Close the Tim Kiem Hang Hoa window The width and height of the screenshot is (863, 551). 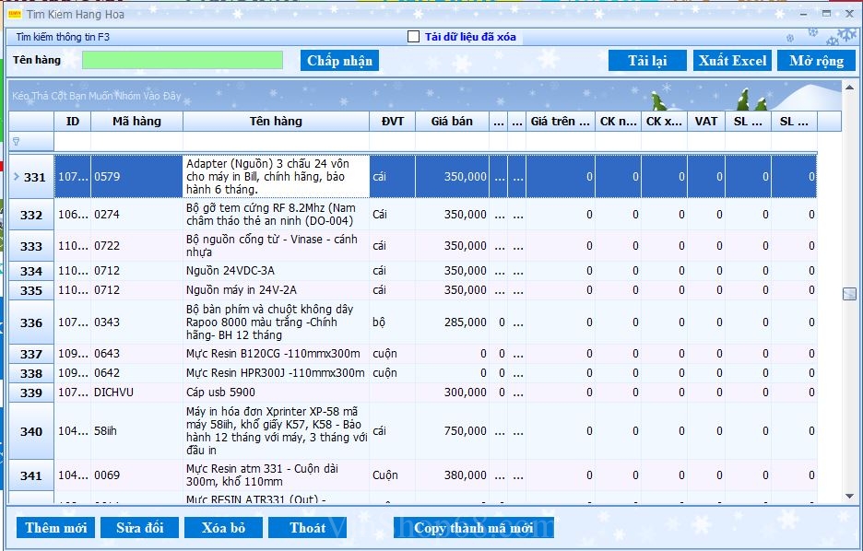point(849,14)
